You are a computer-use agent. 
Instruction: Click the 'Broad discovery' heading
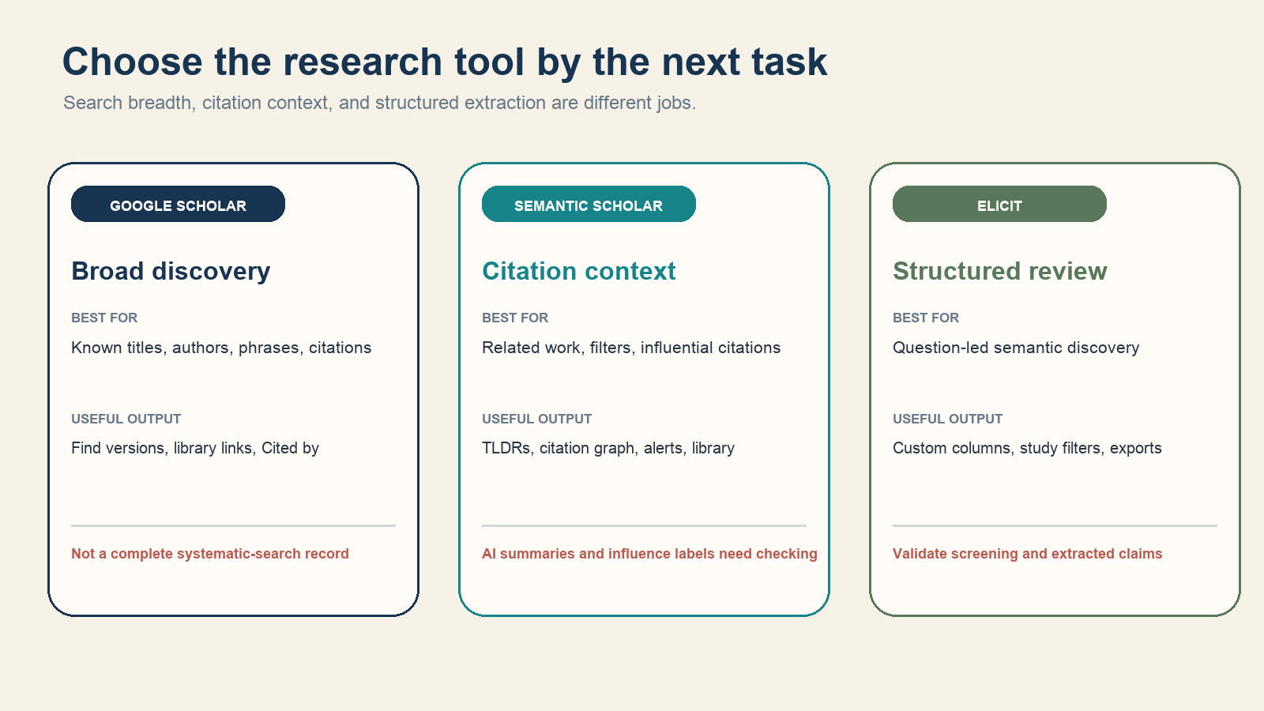pyautogui.click(x=171, y=271)
